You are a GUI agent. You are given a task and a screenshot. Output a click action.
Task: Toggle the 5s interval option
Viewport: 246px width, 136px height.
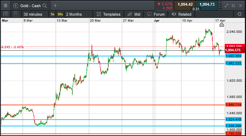point(53,14)
